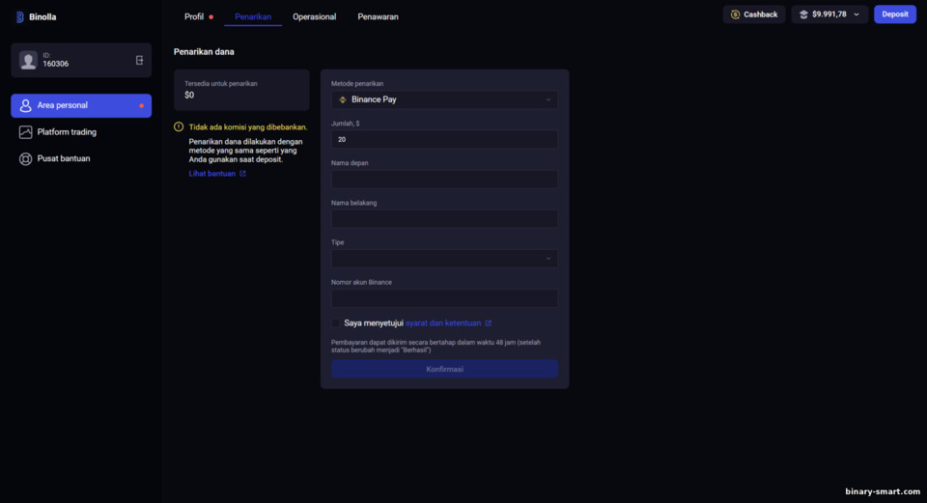The width and height of the screenshot is (927, 503).
Task: Click the yellow info warning icon
Action: click(x=179, y=126)
